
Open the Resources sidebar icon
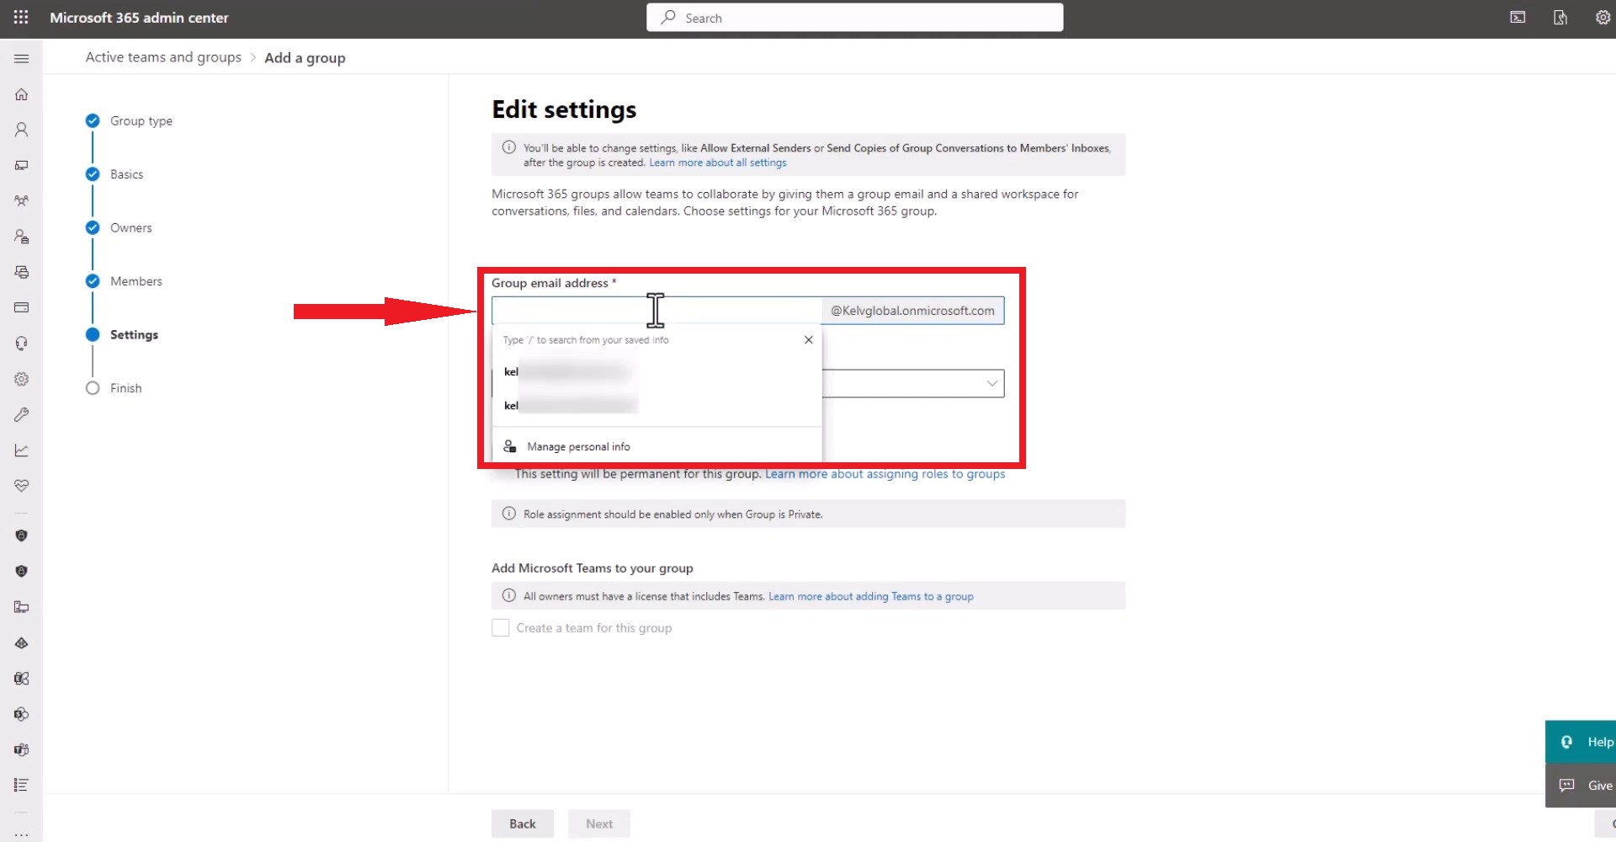[x=22, y=272]
